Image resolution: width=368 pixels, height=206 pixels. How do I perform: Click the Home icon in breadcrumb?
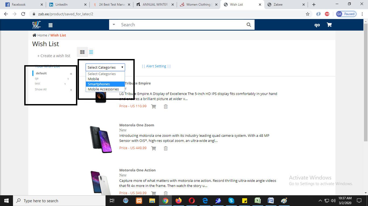[34, 35]
